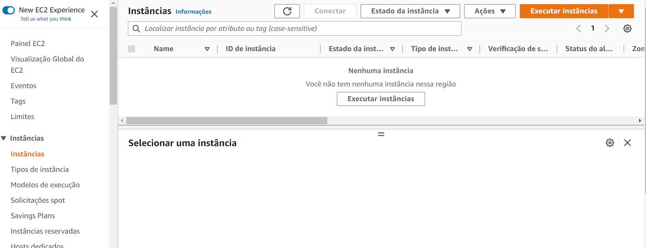This screenshot has width=646, height=248.
Task: Click page number 1
Action: [x=593, y=28]
